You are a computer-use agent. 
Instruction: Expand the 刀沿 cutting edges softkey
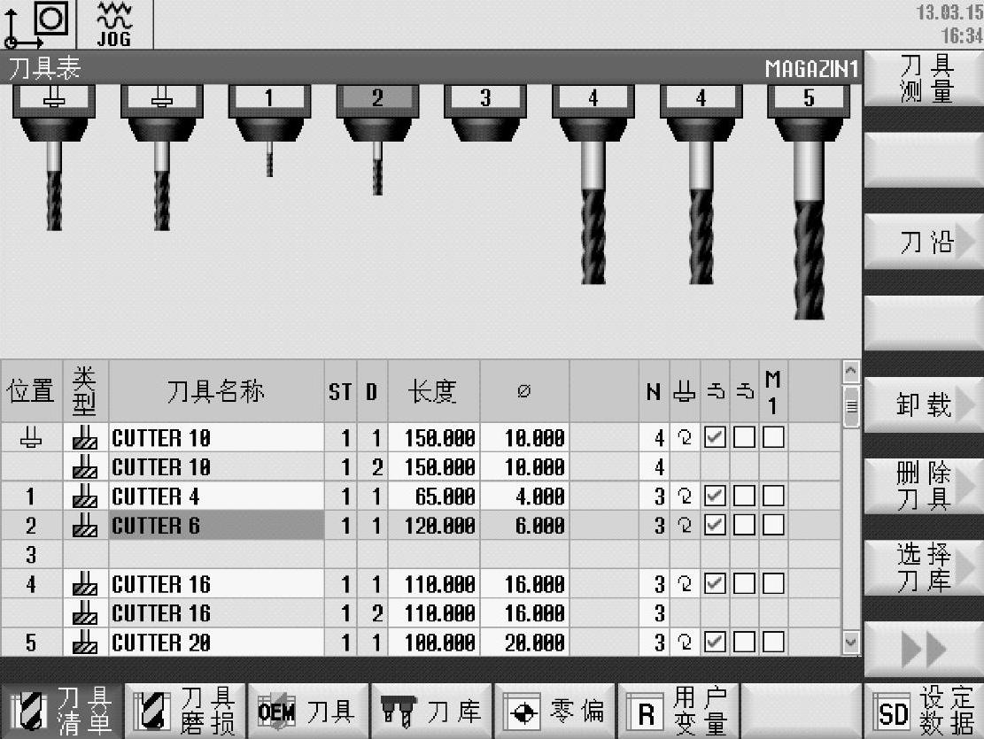tap(923, 242)
